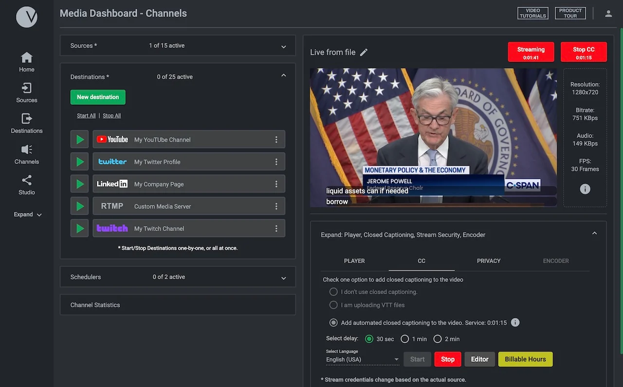Open Studio from the sidebar
The height and width of the screenshot is (387, 623).
[26, 185]
